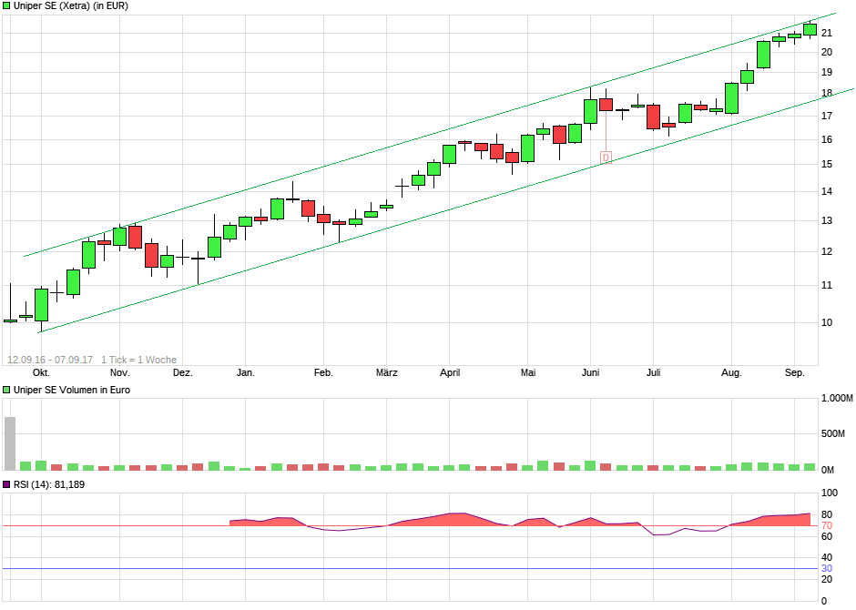The width and height of the screenshot is (856, 610).
Task: Click the price axis value 21
Action: (827, 34)
